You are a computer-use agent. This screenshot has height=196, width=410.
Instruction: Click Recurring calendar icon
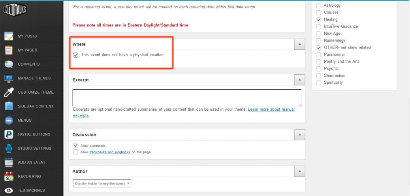[9, 176]
